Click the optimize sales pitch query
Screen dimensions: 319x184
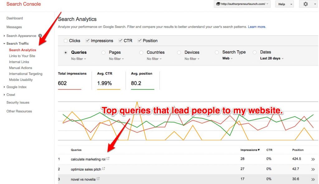tap(86, 169)
